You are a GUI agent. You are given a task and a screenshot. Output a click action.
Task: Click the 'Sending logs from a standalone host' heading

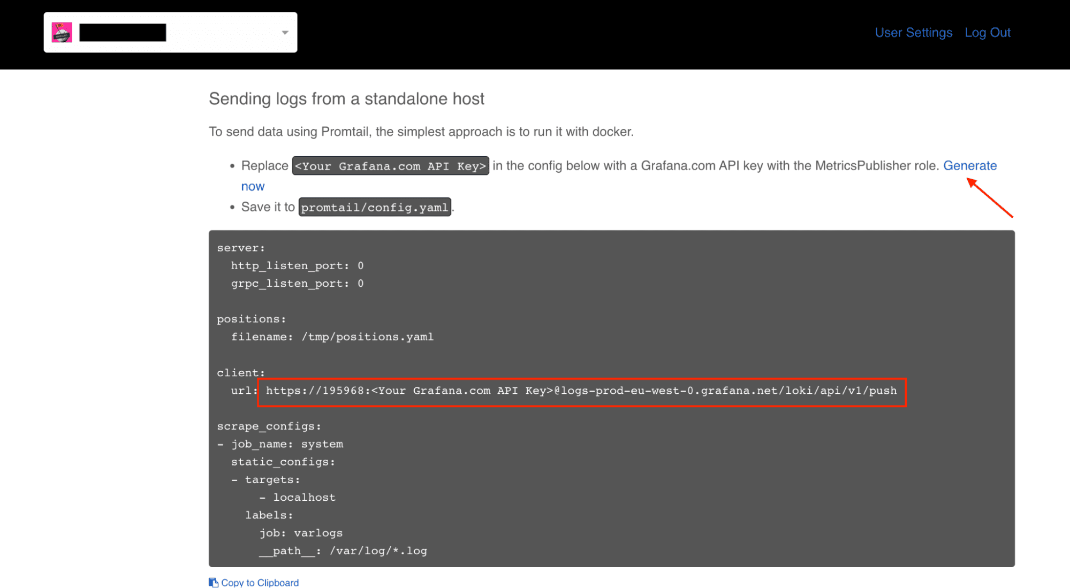(x=346, y=99)
